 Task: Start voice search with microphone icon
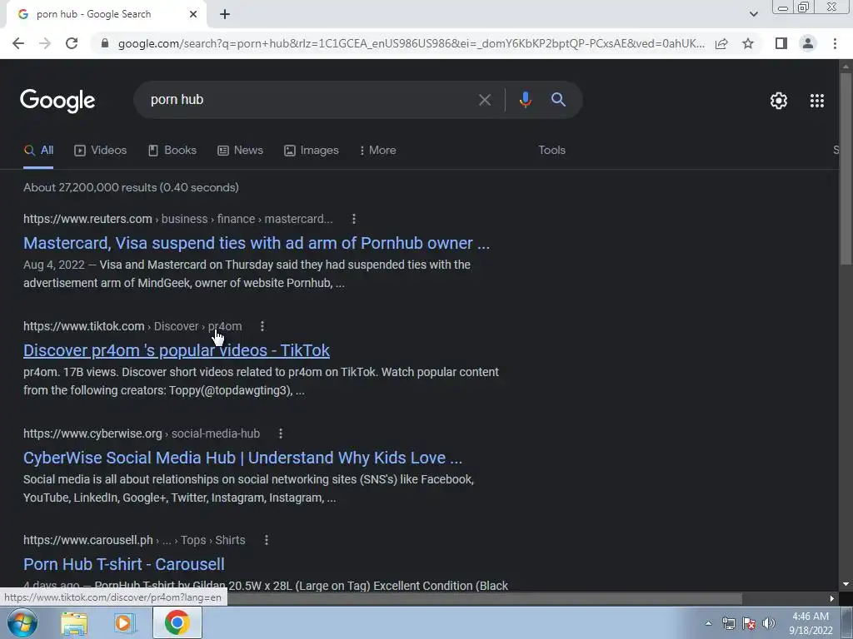(525, 100)
